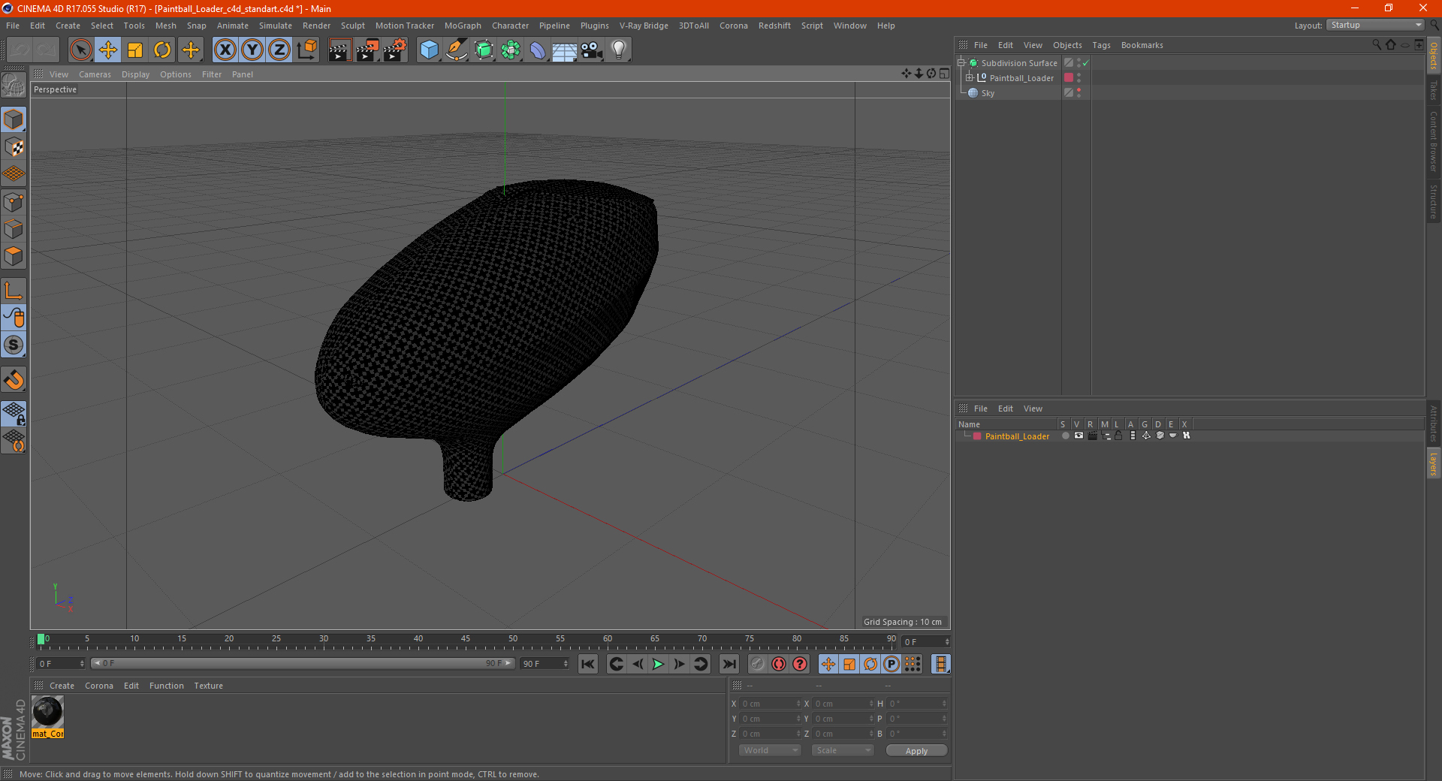1442x781 pixels.
Task: Open material manager Texture menu
Action: point(208,686)
